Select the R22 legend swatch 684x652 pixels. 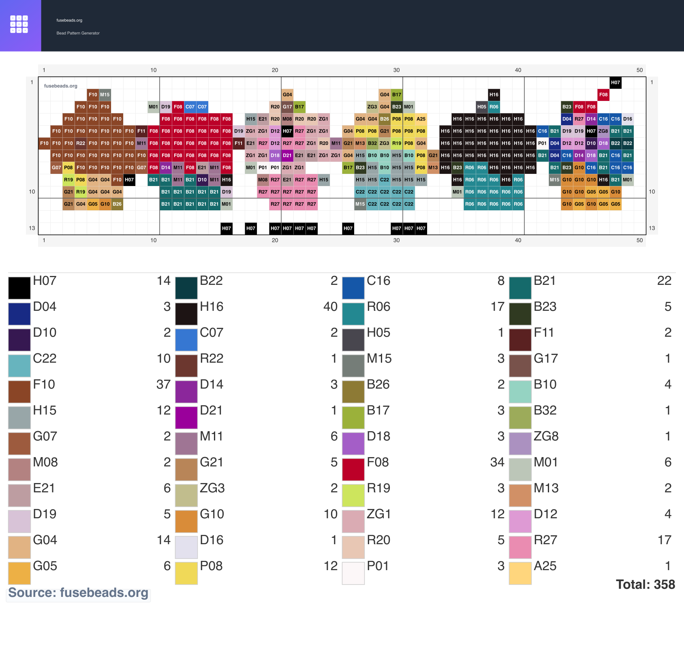pos(186,366)
